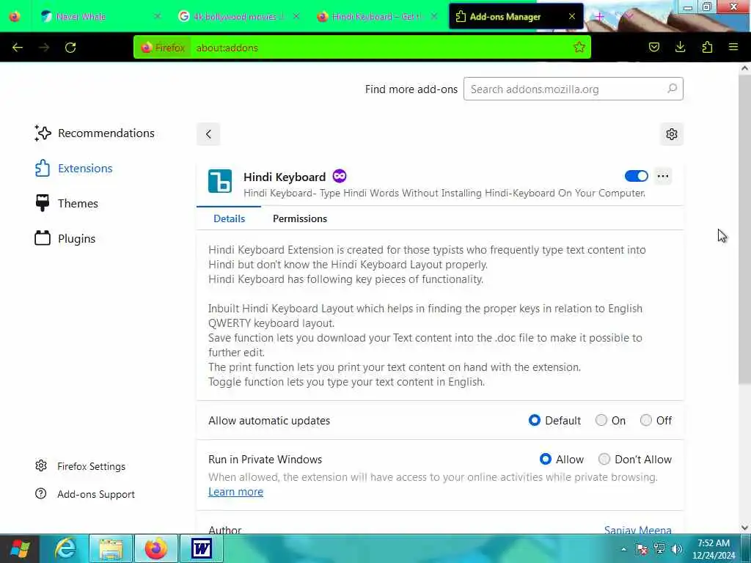Open the Sanjay Meena author link
Screen dimensions: 751x563
(x=637, y=530)
